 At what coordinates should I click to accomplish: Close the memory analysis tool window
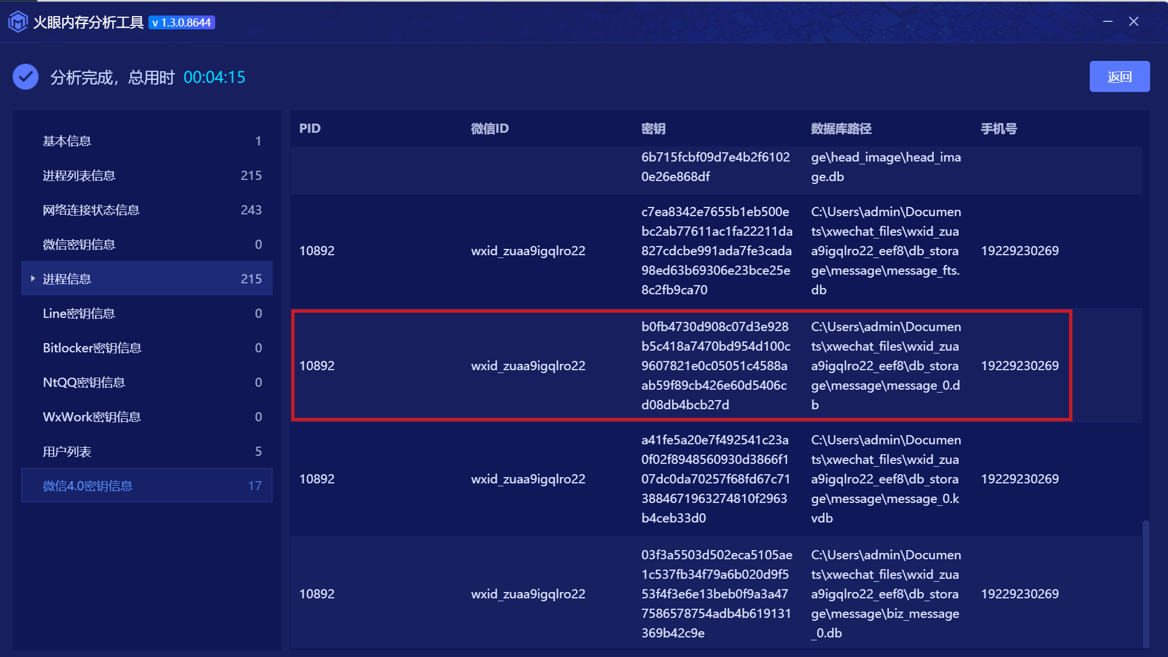click(x=1133, y=22)
